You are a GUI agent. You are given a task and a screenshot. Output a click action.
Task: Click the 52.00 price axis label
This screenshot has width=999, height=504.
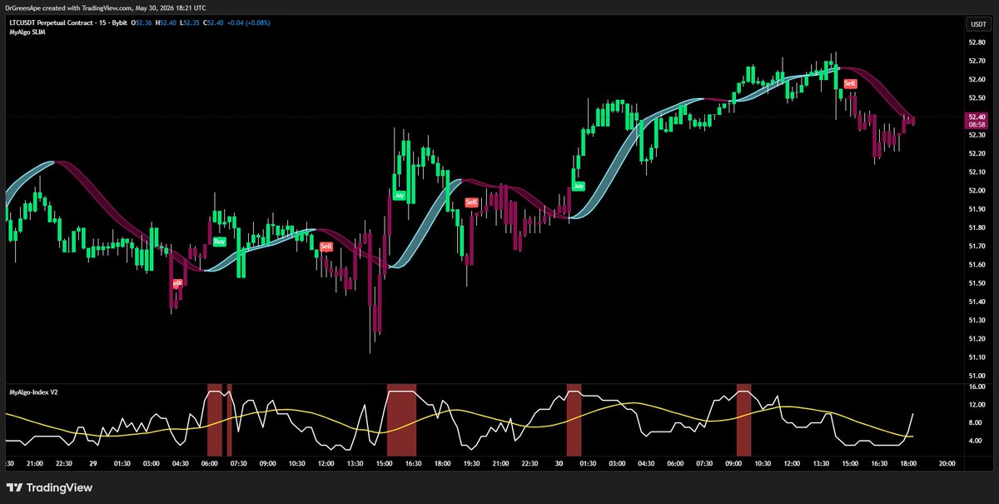point(977,191)
